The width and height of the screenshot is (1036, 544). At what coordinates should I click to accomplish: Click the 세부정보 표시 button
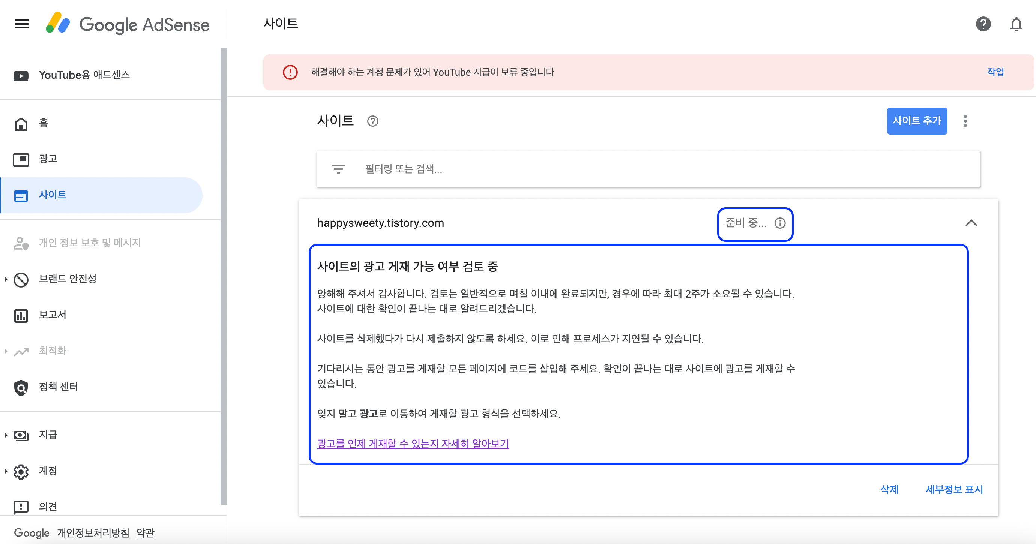(x=954, y=489)
